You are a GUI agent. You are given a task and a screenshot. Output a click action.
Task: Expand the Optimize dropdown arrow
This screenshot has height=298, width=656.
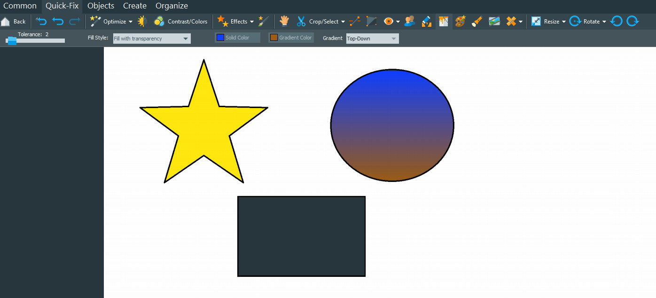[131, 22]
